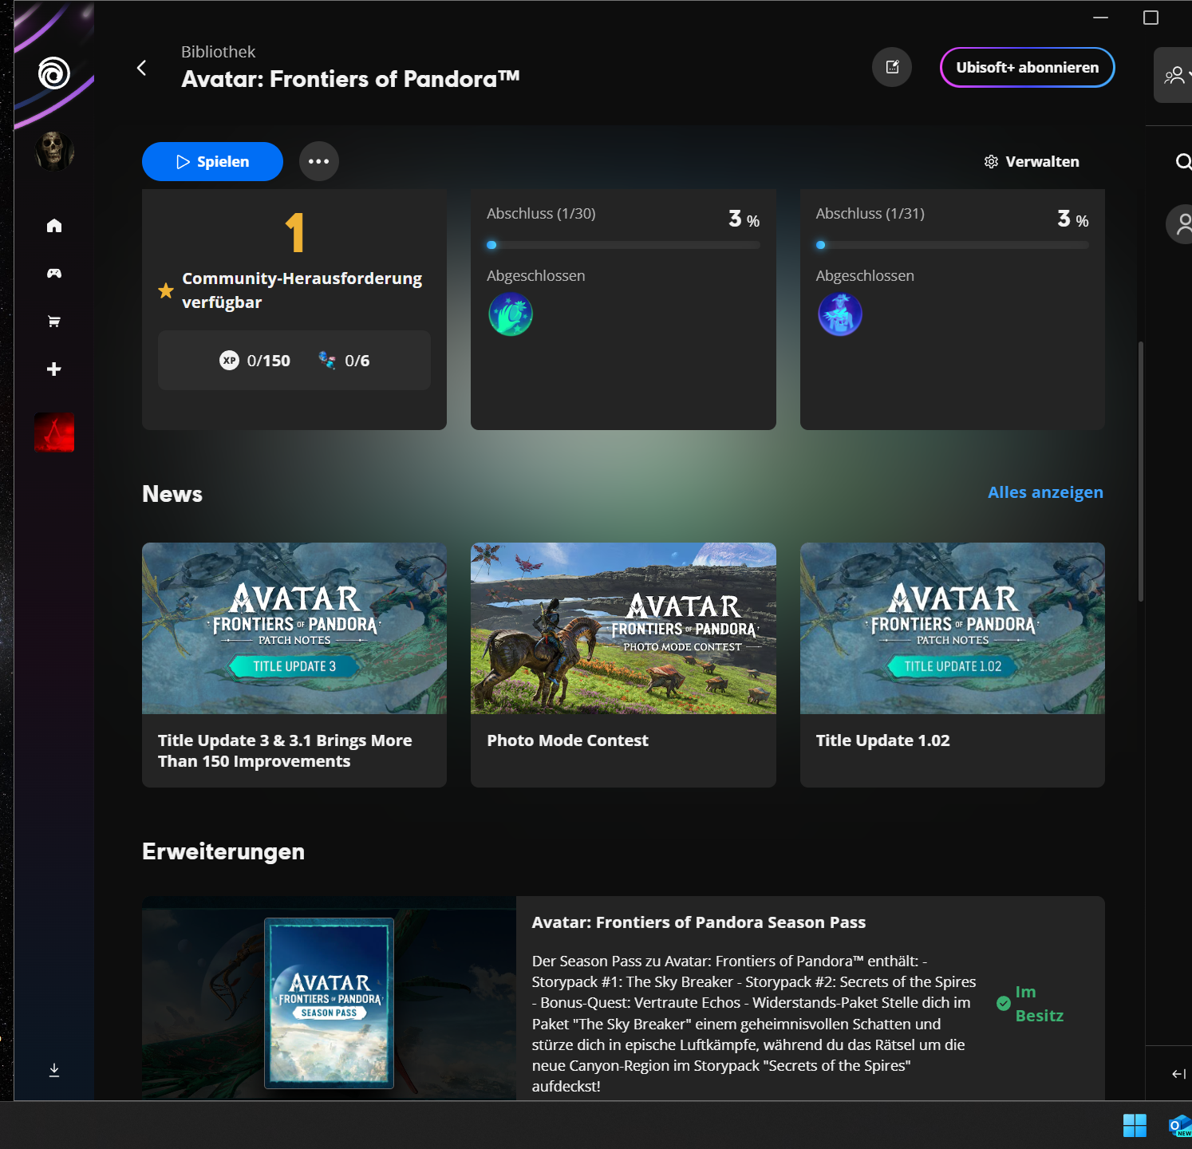Click Ubisoft+ abonnieren
The image size is (1192, 1149).
(1027, 67)
